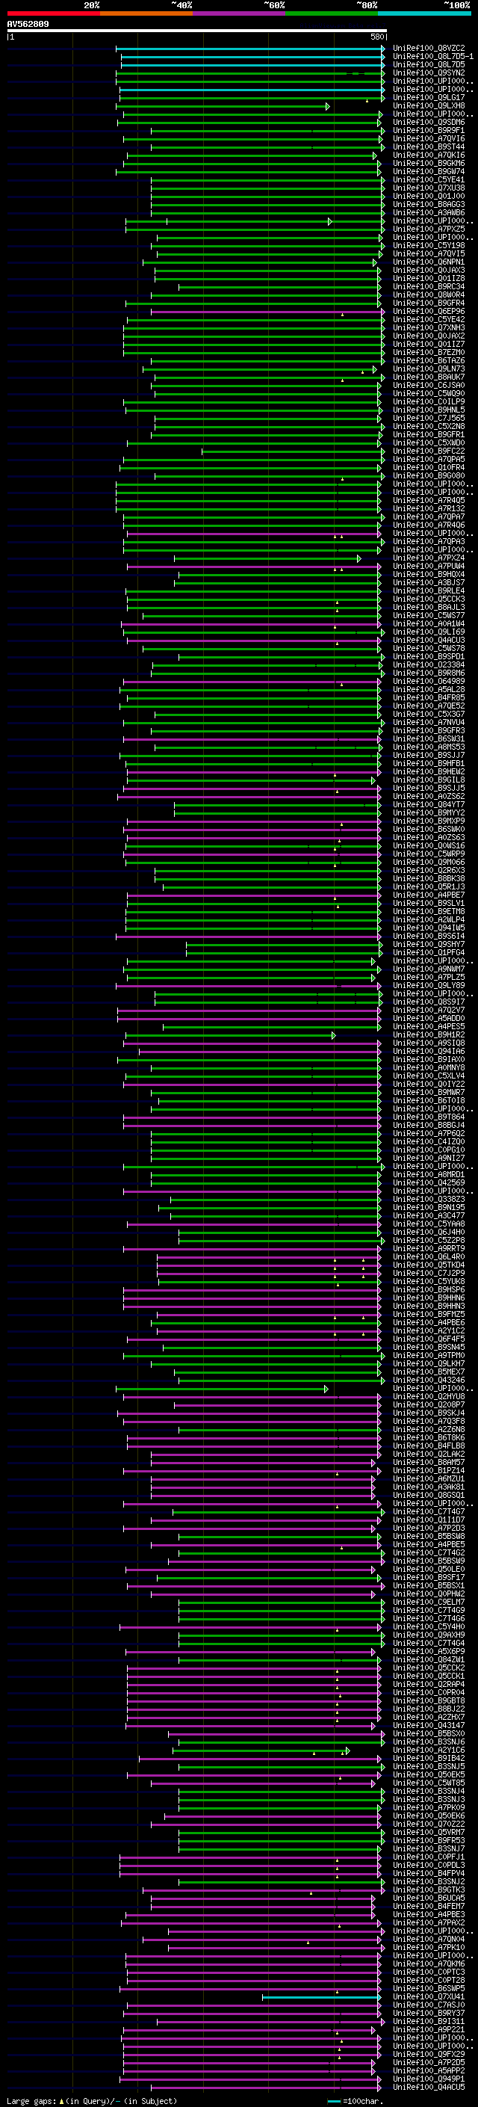Click label UniRef100_B9HNL5
The width and height of the screenshot is (478, 2107).
pyautogui.click(x=429, y=410)
